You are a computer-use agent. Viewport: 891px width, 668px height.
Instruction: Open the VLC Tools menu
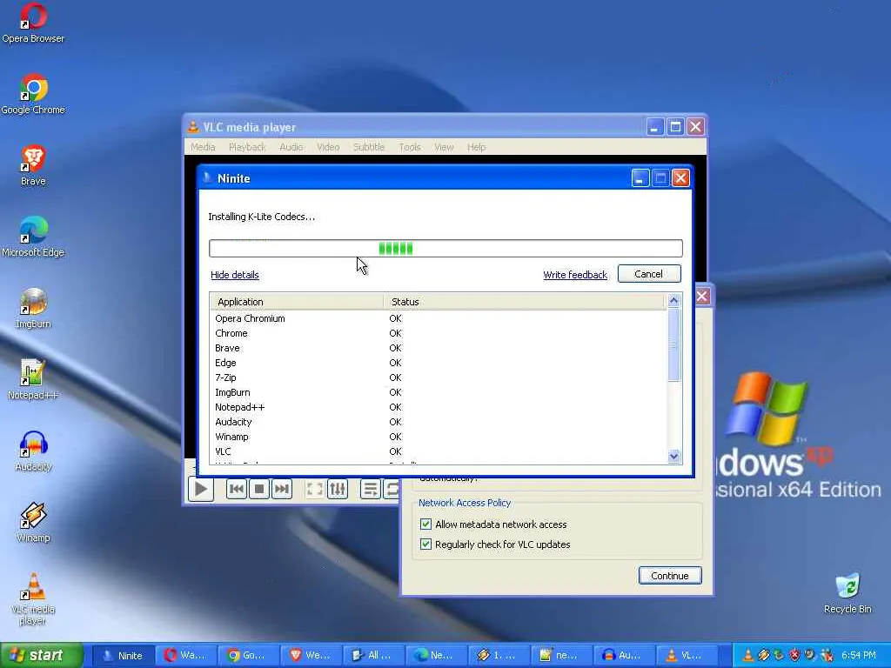coord(410,147)
